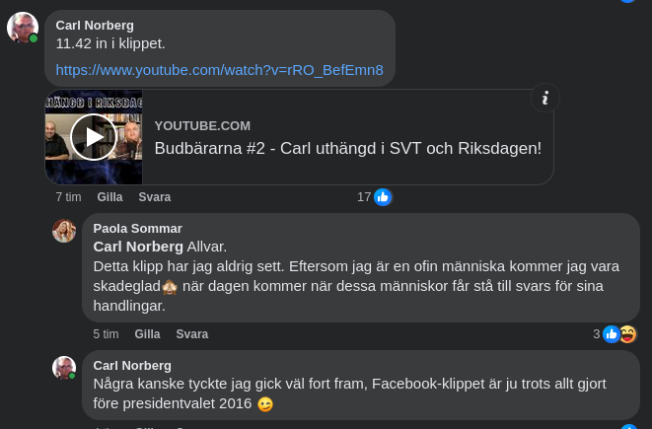The image size is (652, 429).
Task: Open Carl Norberg name on top comment
Action: pyautogui.click(x=95, y=25)
